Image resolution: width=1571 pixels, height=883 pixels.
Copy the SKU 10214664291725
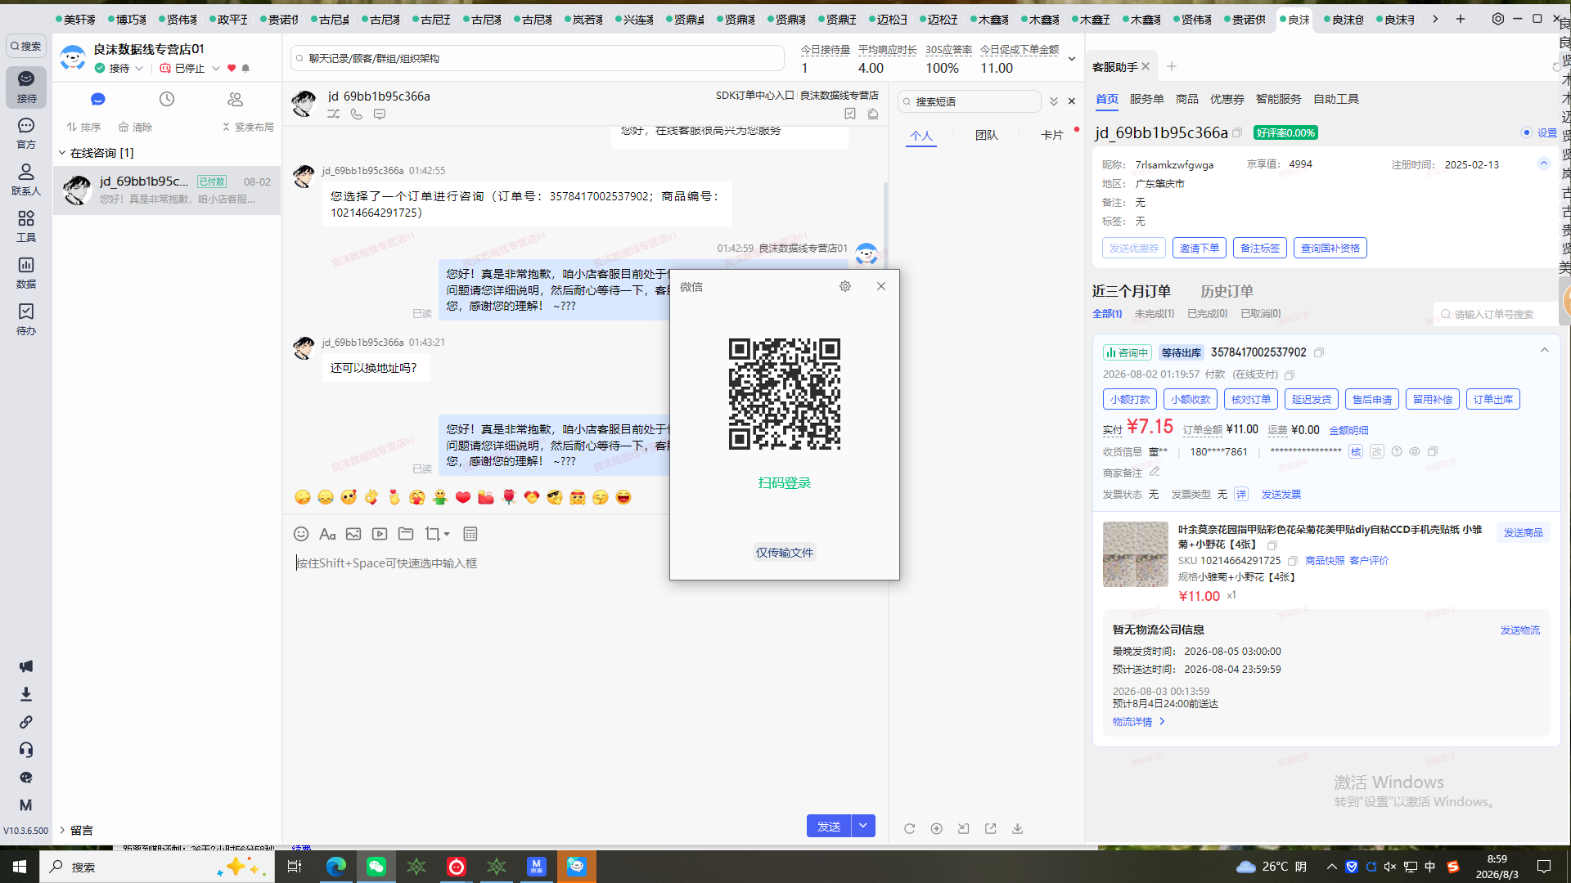(1293, 561)
